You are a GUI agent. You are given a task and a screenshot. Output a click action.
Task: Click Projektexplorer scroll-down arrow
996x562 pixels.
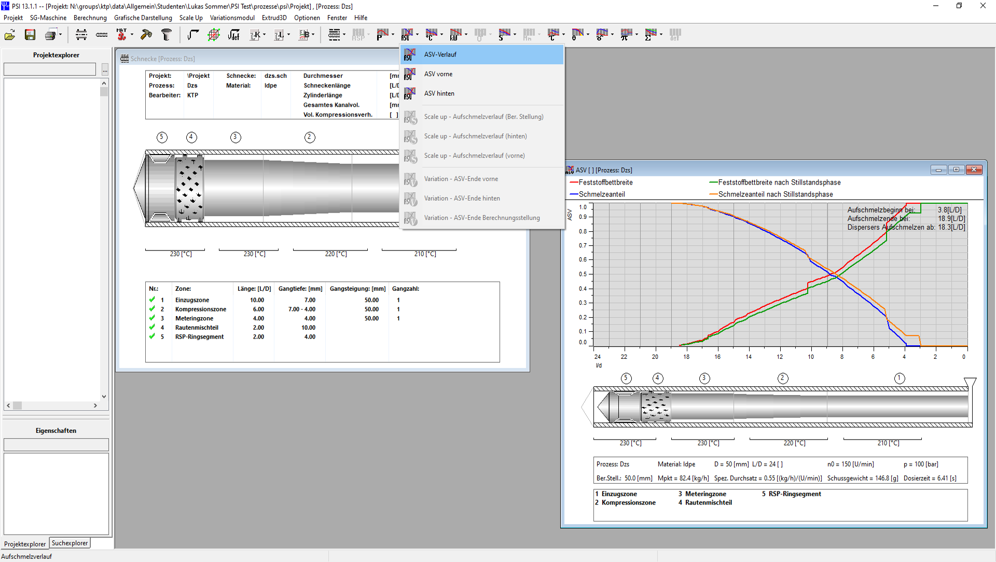pyautogui.click(x=104, y=397)
